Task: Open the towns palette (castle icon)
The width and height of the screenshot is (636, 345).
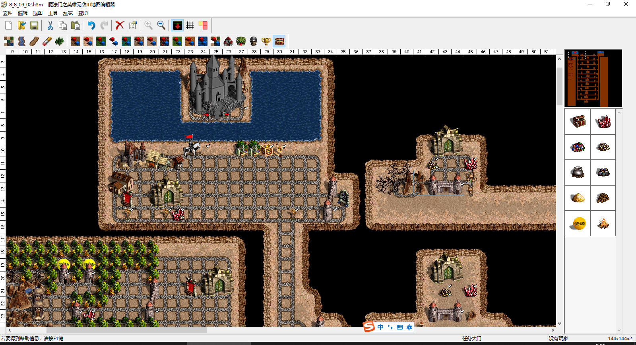Action: [x=228, y=41]
